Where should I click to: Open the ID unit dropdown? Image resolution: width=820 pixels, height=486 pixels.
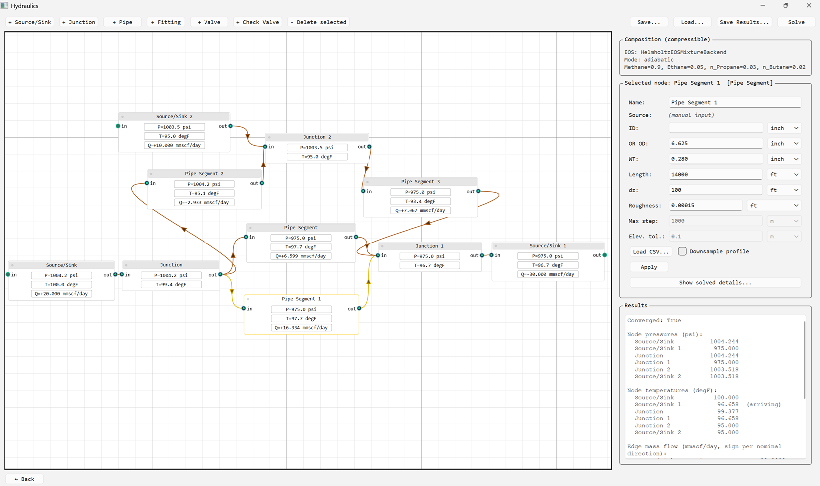pyautogui.click(x=784, y=128)
